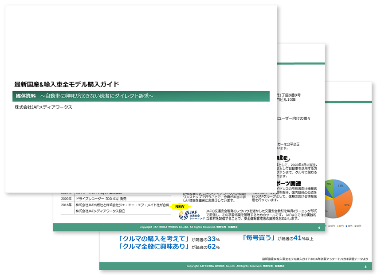The width and height of the screenshot is (377, 275).
Task: Click the heading ending in 'ーツ関連'
Action: [289, 184]
